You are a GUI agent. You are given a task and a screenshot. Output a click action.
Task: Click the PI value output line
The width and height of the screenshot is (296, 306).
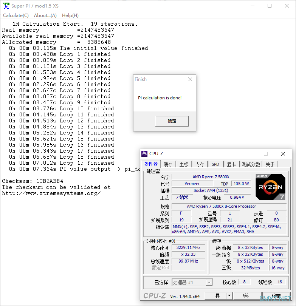pos(74,169)
